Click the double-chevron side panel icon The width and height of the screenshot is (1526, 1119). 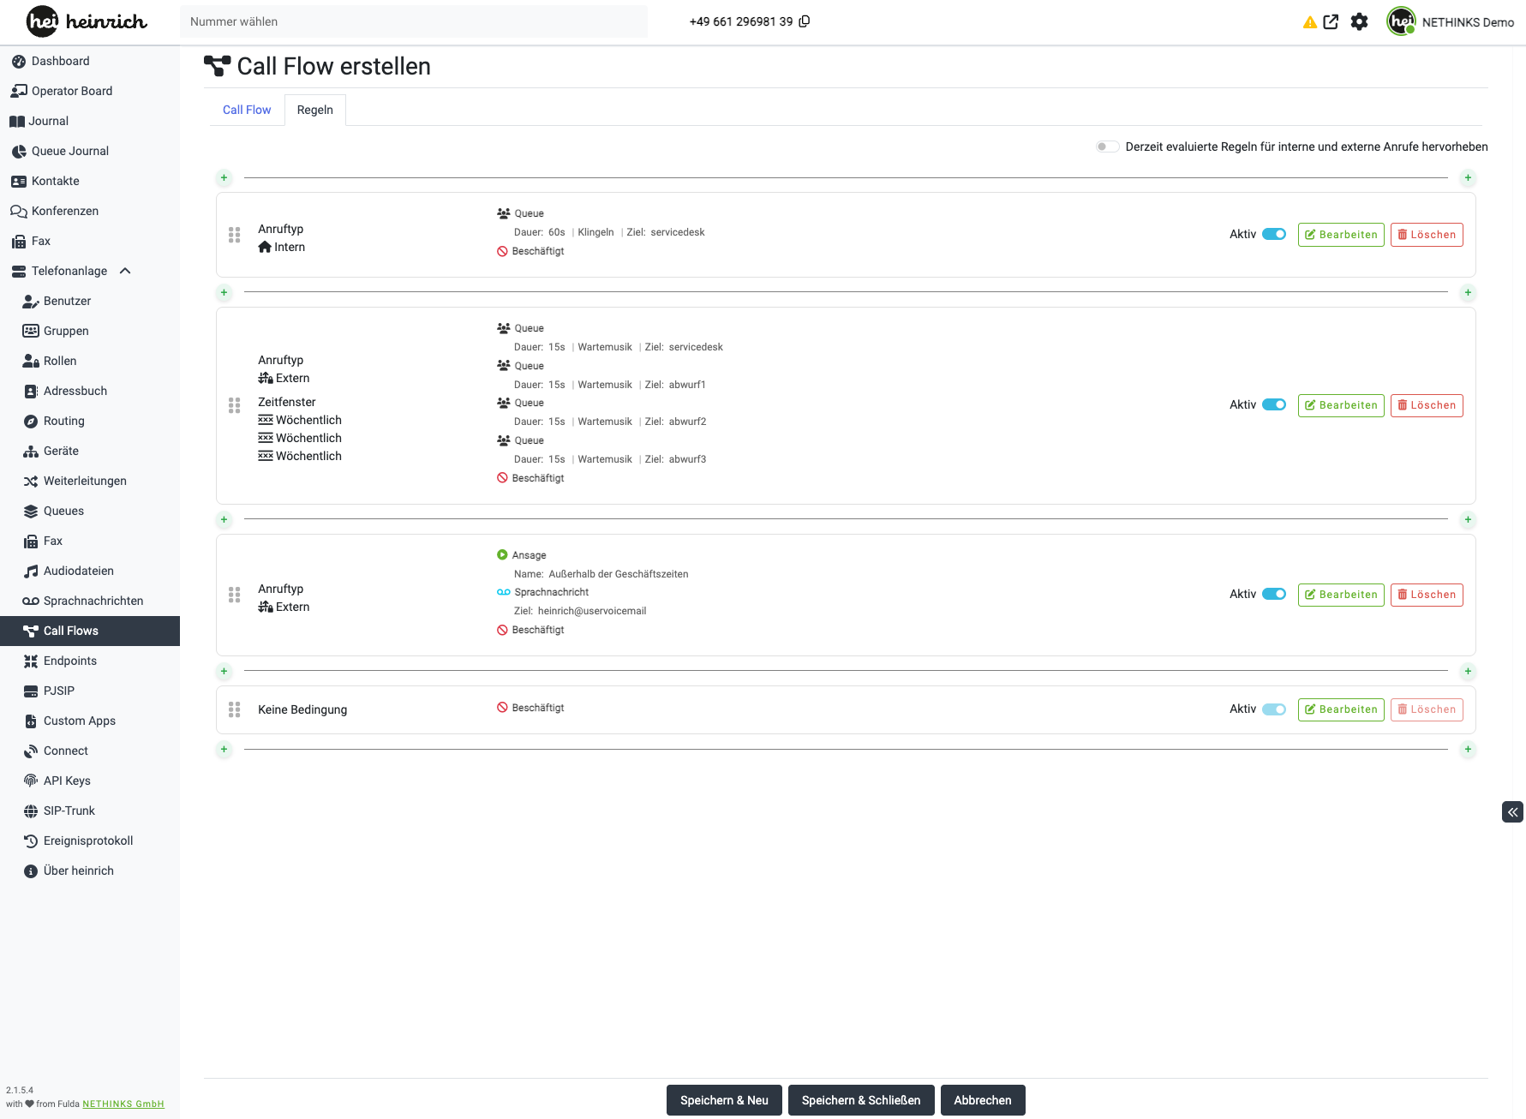tap(1512, 812)
